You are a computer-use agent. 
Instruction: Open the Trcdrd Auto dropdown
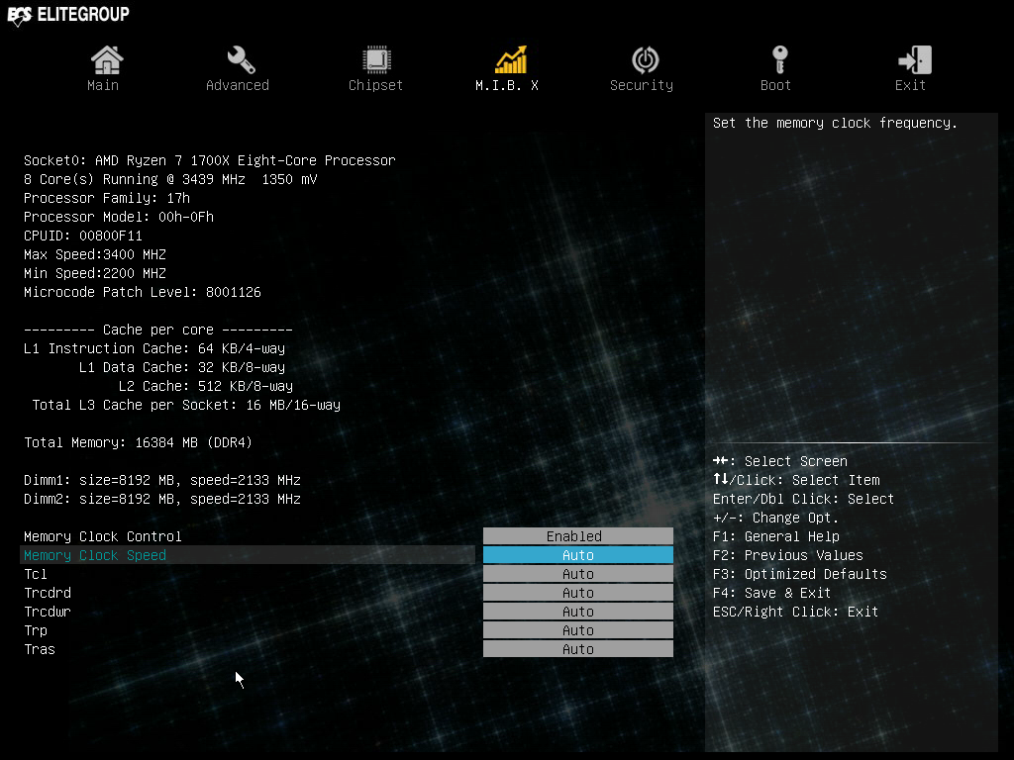coord(578,593)
